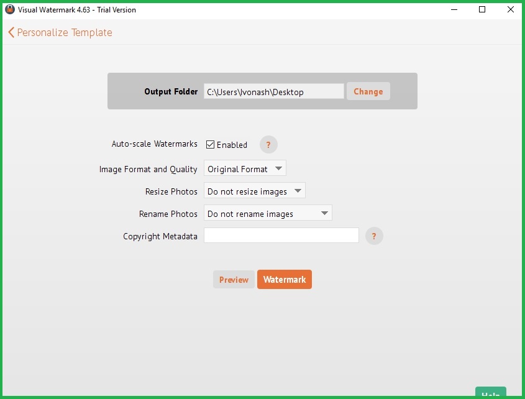Click the Visual Watermark 4.63 title text
Image resolution: width=525 pixels, height=399 pixels.
pos(77,10)
